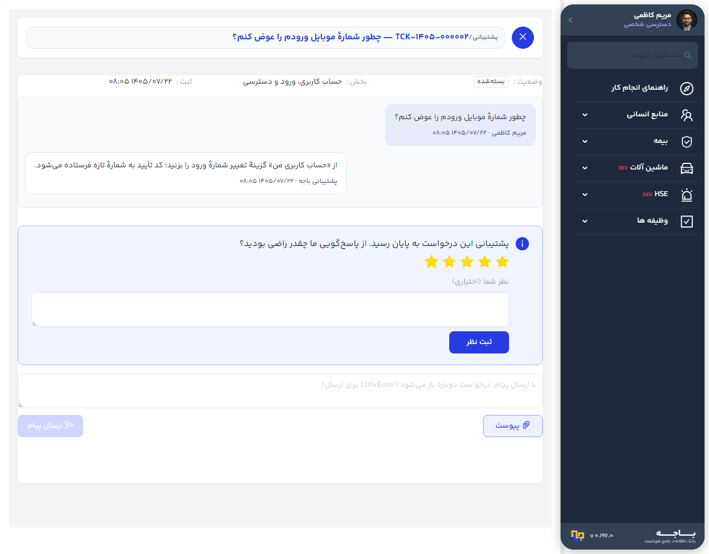Click the پیوست attachment button
This screenshot has height=554, width=709.
513,426
